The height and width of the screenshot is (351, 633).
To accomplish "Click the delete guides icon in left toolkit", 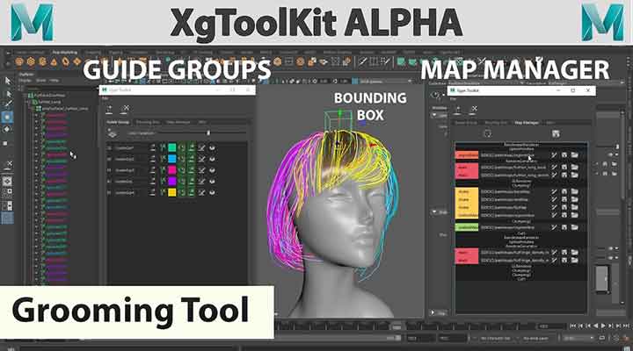I will (x=125, y=110).
